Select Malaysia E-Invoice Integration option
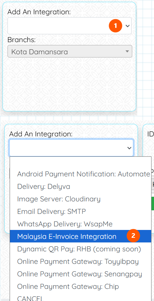 click(81, 236)
